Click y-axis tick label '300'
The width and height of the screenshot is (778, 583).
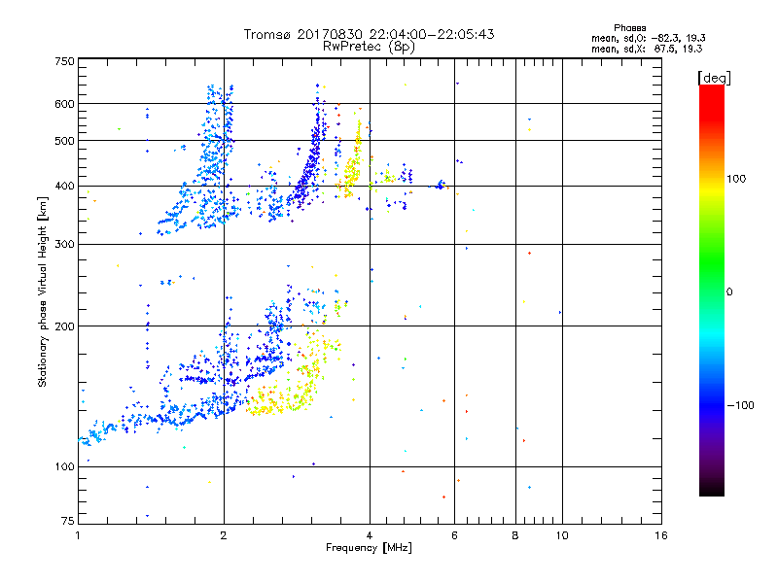pos(64,245)
